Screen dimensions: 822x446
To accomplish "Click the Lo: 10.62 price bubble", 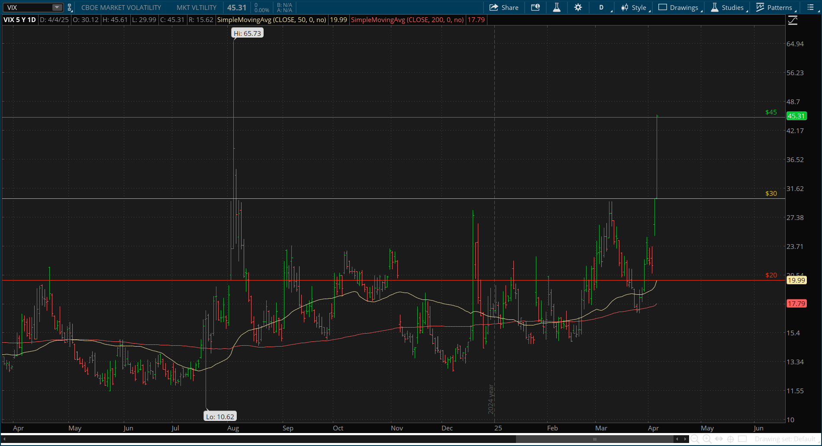I will coord(220,417).
